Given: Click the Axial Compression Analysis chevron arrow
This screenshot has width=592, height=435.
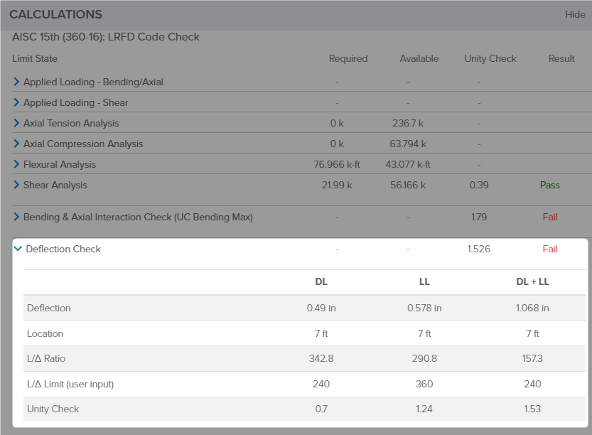Looking at the screenshot, I should pos(17,144).
